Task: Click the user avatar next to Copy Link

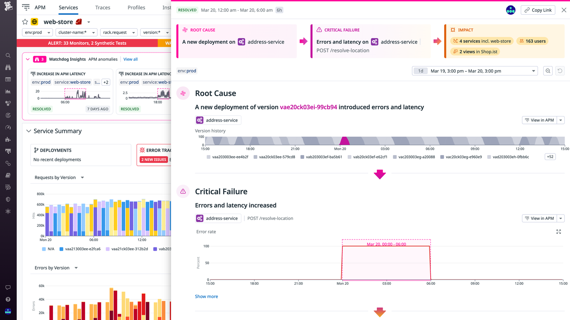Action: 511,10
